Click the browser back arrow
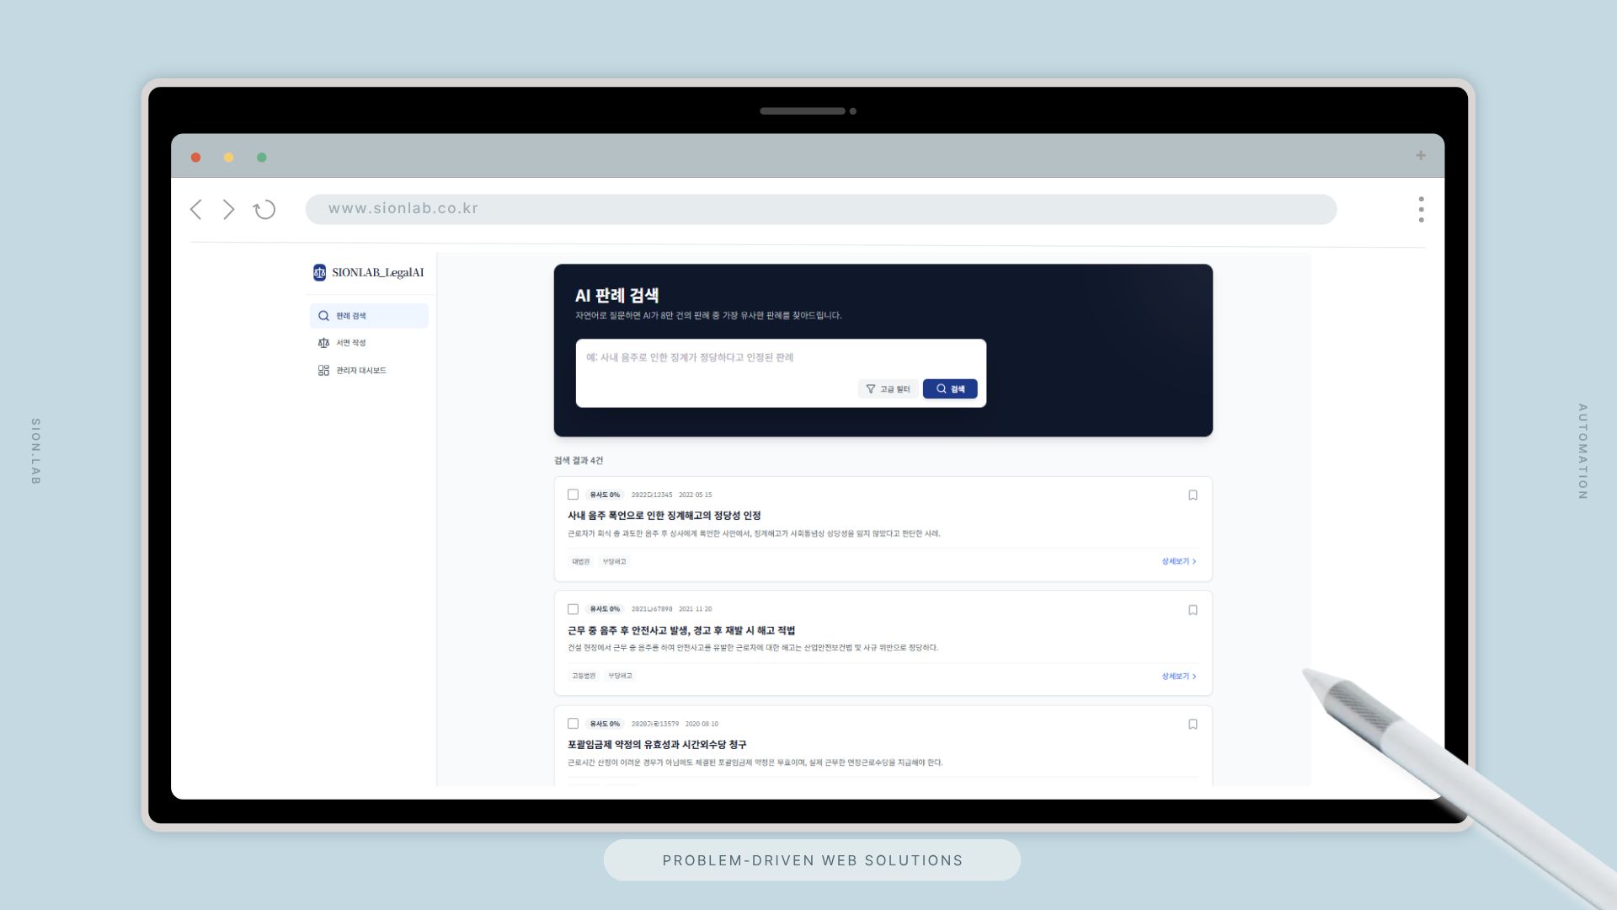The width and height of the screenshot is (1617, 910). tap(196, 210)
